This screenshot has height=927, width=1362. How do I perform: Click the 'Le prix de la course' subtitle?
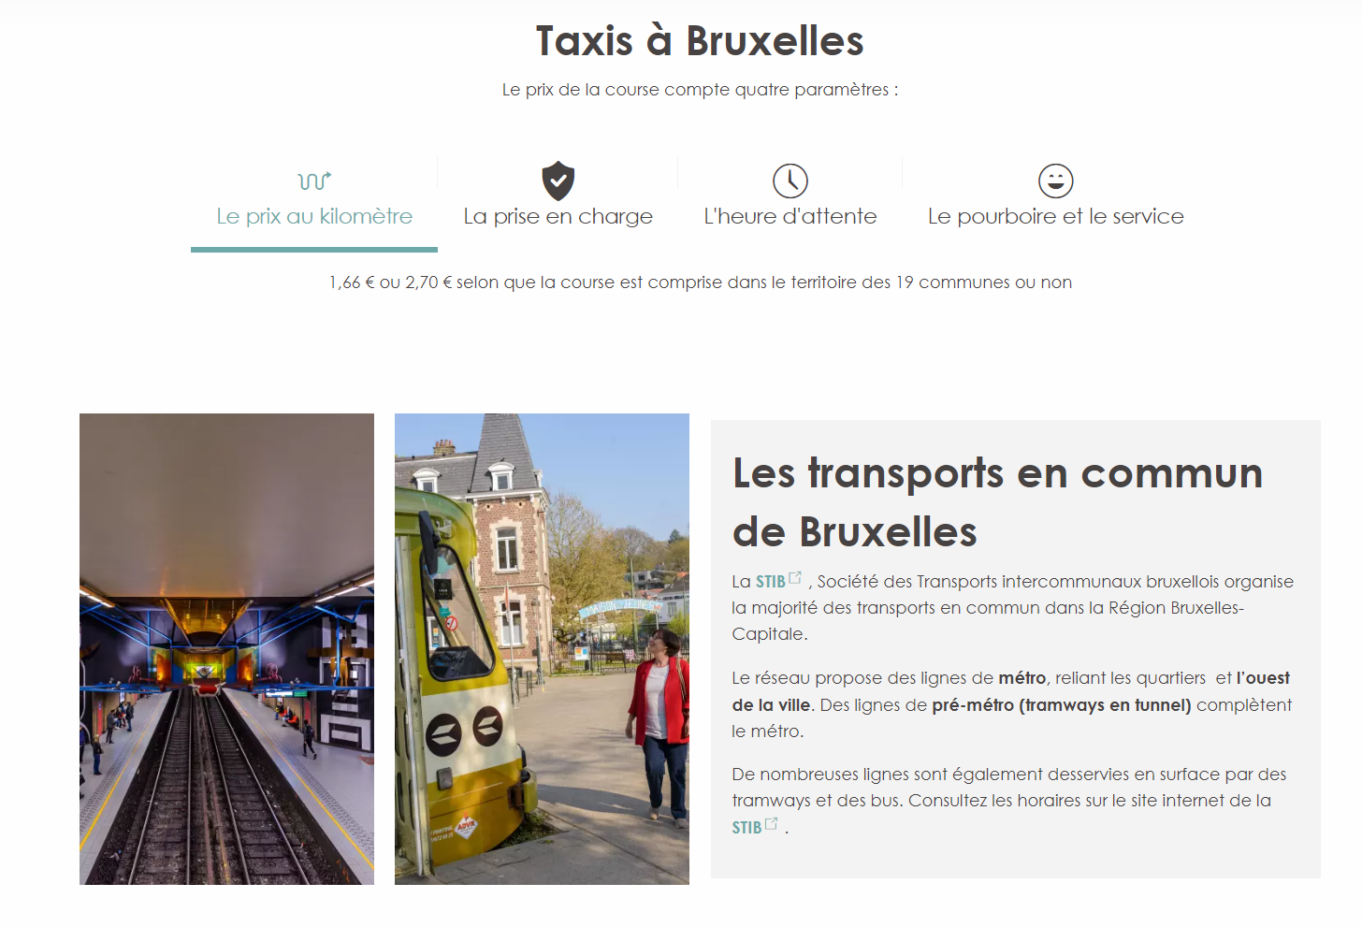point(700,90)
